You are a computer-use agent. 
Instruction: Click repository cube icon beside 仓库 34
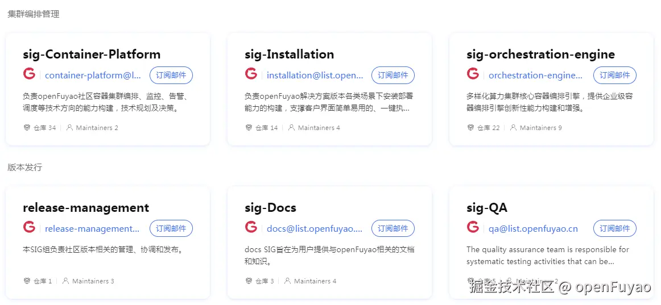[x=27, y=127]
